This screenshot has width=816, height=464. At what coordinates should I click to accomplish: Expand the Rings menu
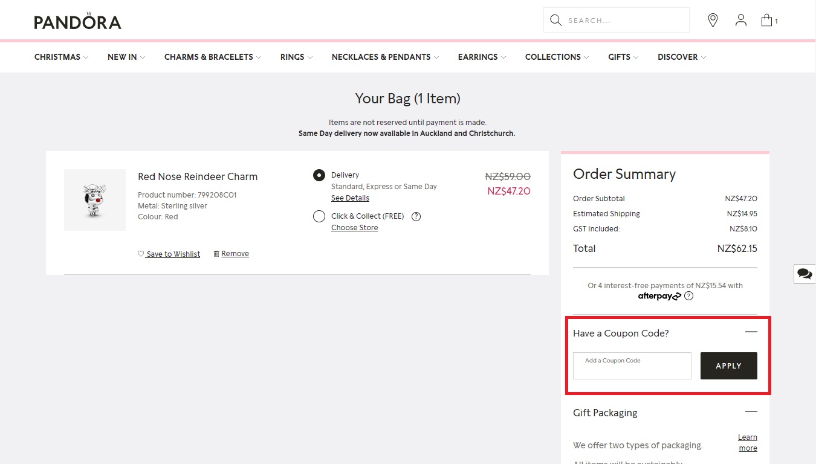coord(296,57)
